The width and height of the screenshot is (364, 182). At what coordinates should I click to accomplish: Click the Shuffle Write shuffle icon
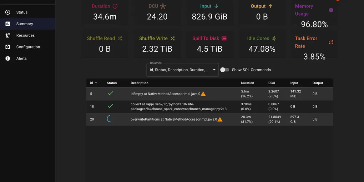pos(172,39)
